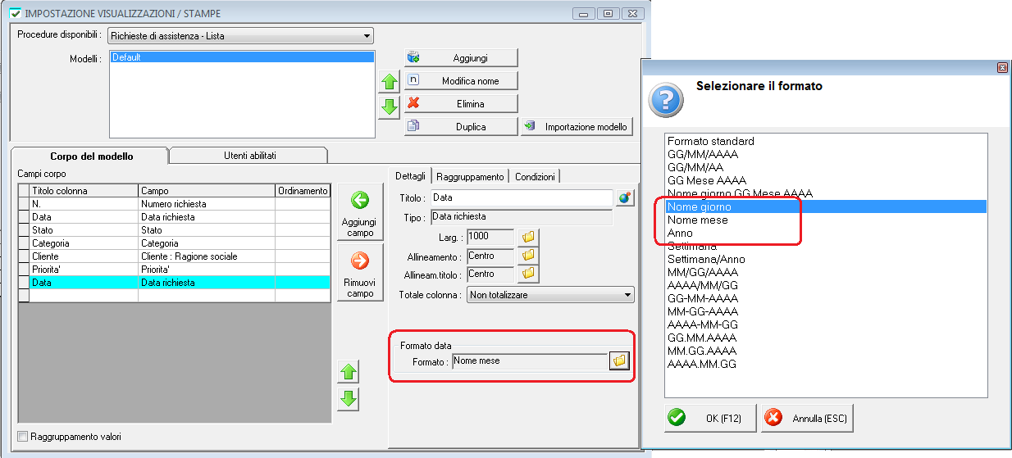Choose AAAA-MM-GG format

tap(826, 324)
